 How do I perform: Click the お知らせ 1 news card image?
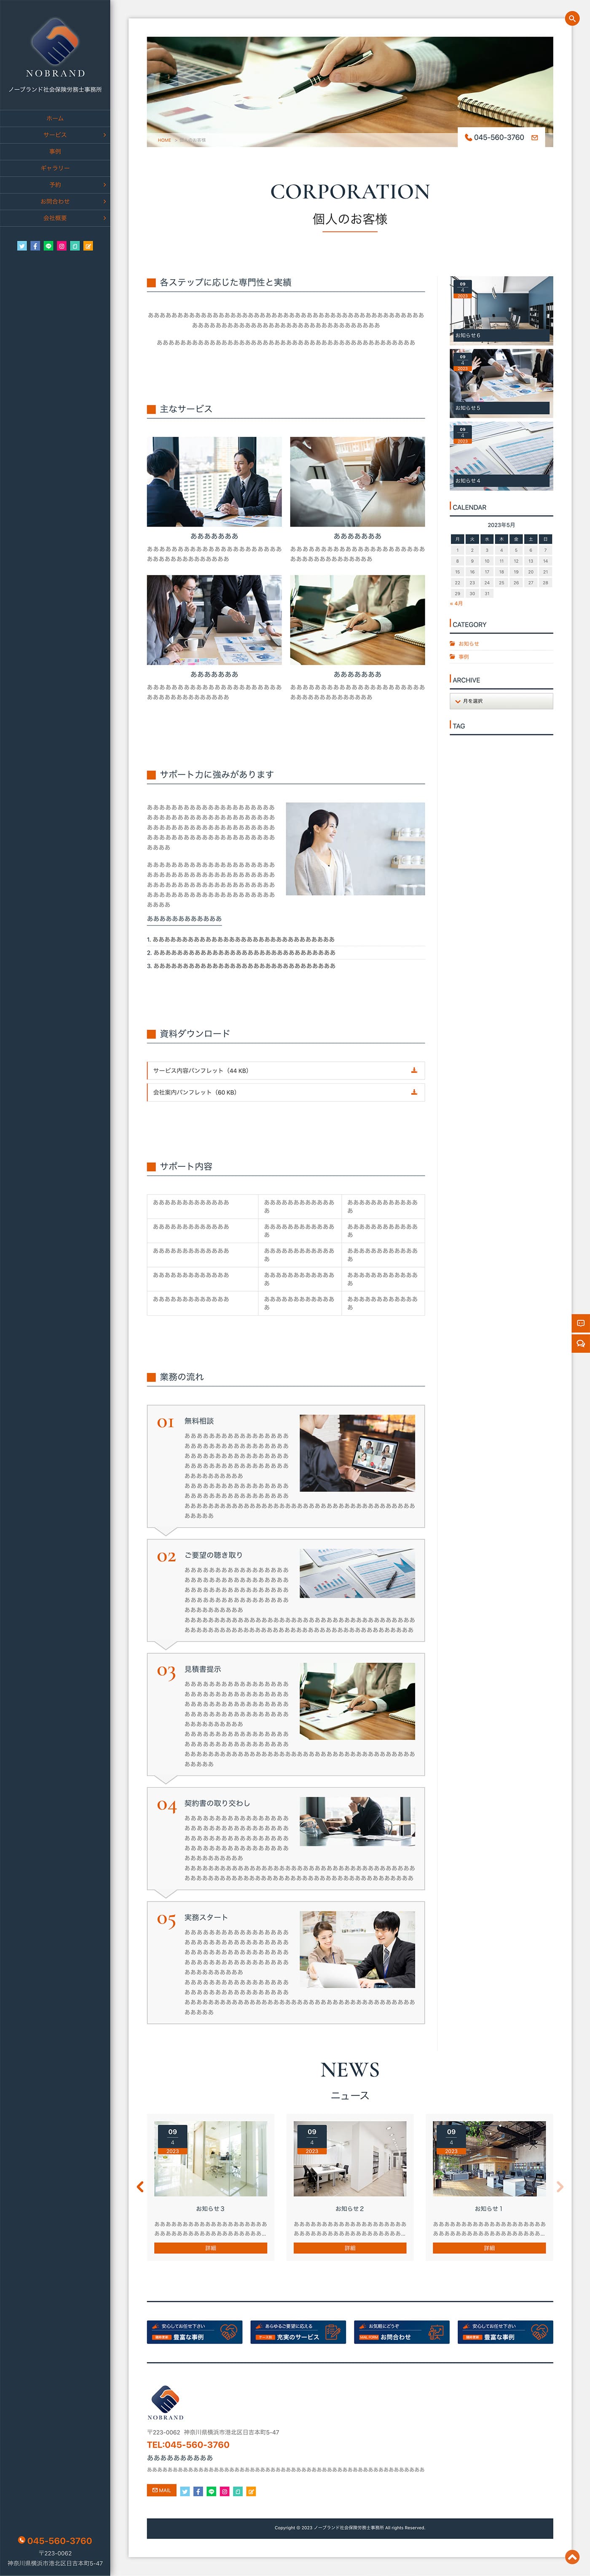pos(489,2158)
